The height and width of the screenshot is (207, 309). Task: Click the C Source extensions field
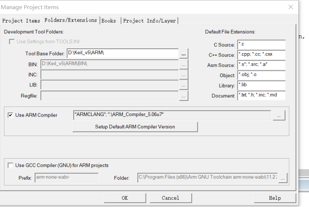(261, 45)
